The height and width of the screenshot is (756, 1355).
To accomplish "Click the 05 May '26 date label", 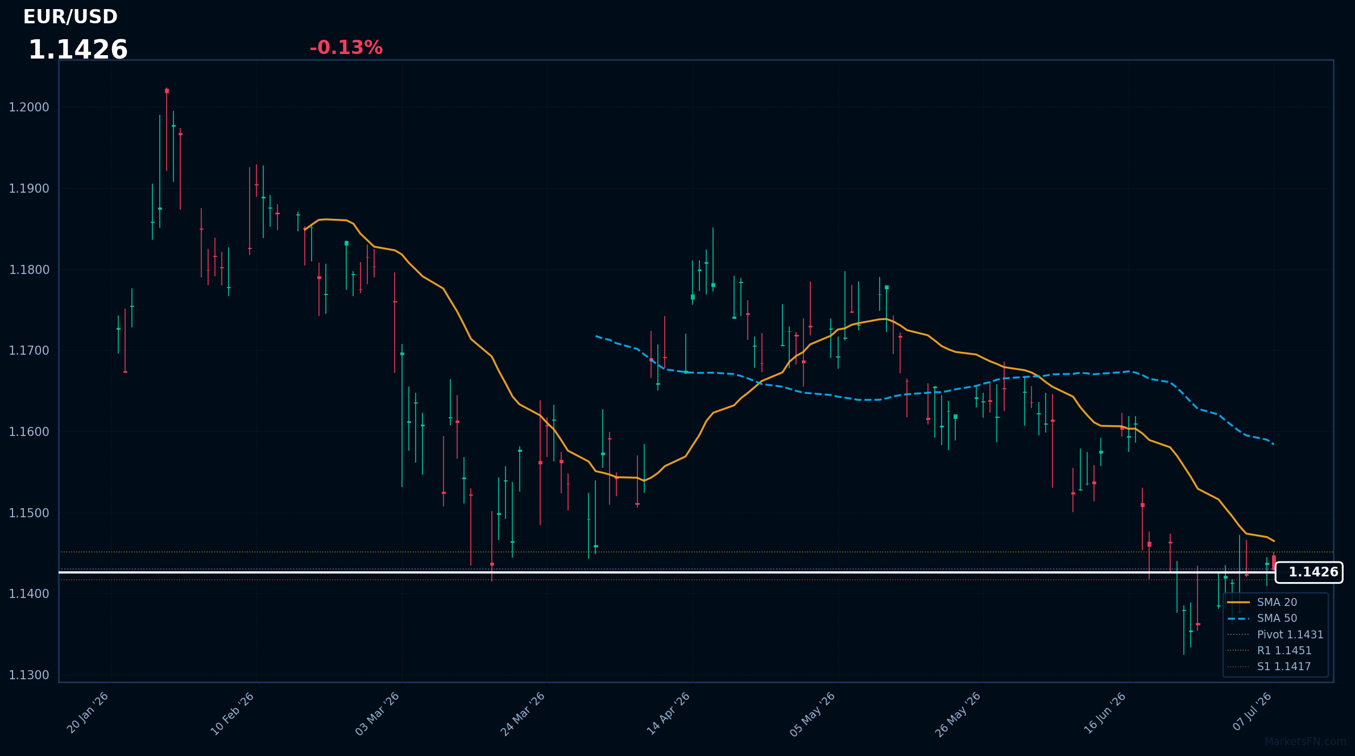I will pos(813,715).
